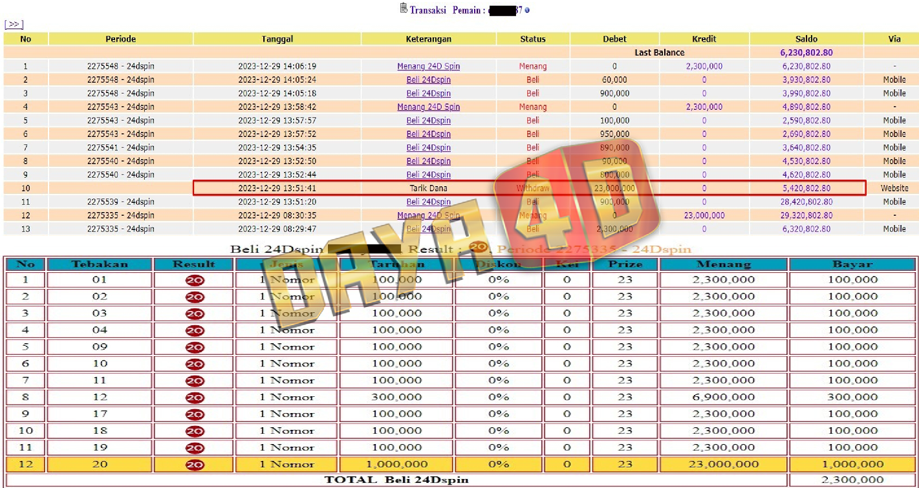Screen dimensions: 919x488
Task: Open Beli 24Dspin entry at 14:05:24
Action: [x=428, y=80]
